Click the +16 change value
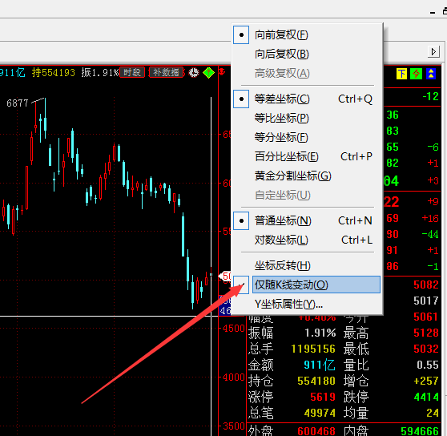This screenshot has height=436, width=447. click(430, 219)
